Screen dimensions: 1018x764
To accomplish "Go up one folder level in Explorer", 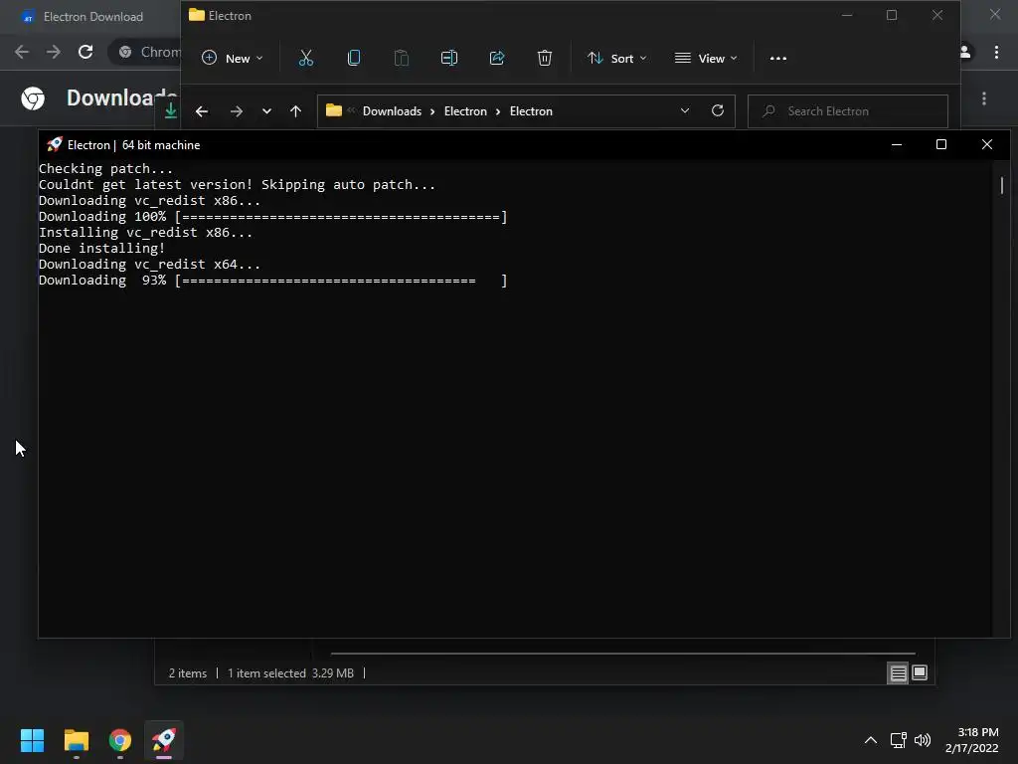I will point(295,111).
